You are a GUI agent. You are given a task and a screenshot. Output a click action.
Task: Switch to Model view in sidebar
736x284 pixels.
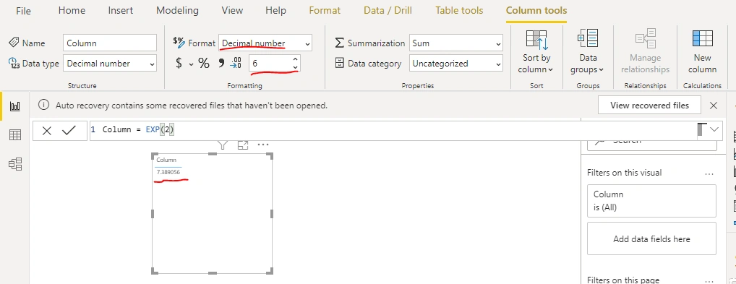[x=15, y=164]
